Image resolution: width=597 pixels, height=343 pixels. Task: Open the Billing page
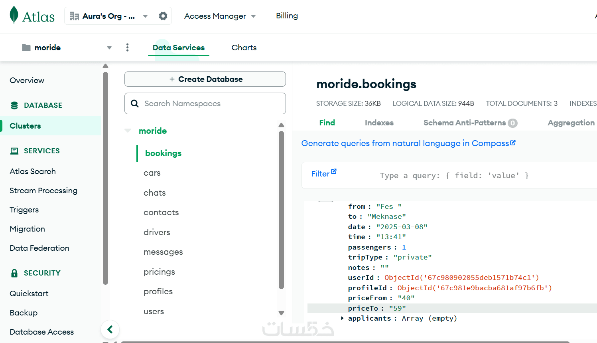287,16
